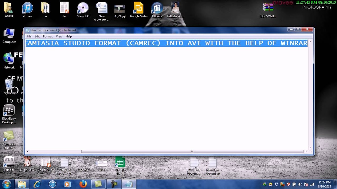Open Windows Explorer from taskbar
The width and height of the screenshot is (337, 189).
(22, 184)
